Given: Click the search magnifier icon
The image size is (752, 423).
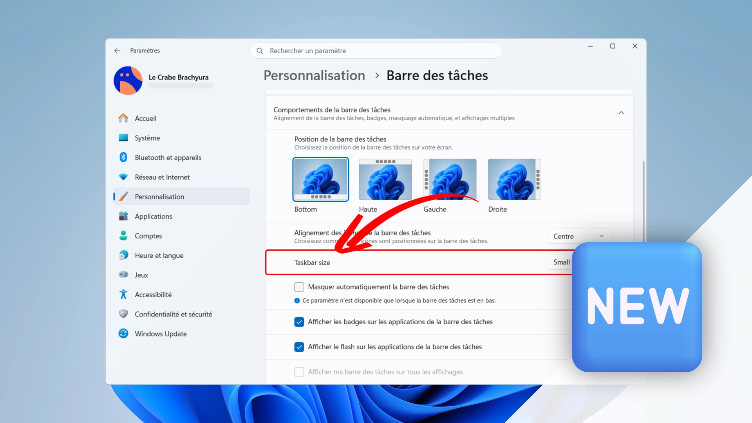Looking at the screenshot, I should click(x=260, y=51).
